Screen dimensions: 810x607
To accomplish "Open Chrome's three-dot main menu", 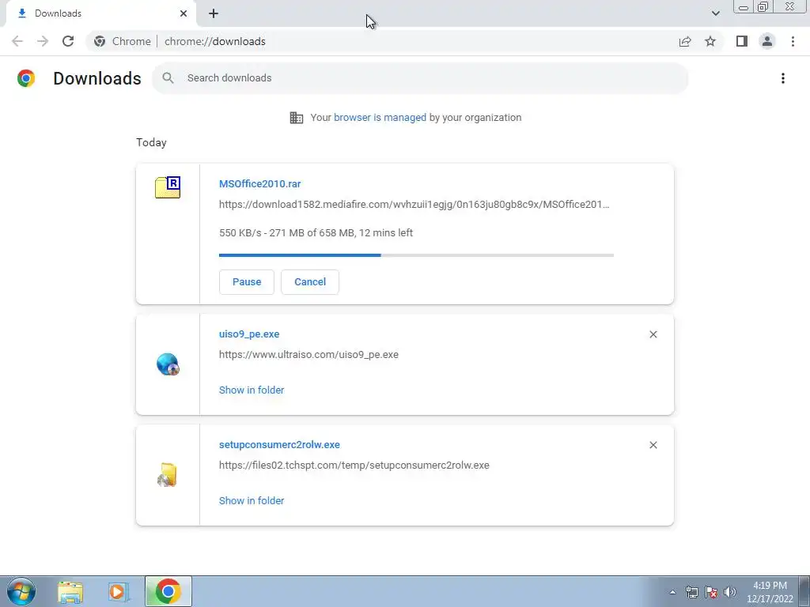I will click(793, 41).
